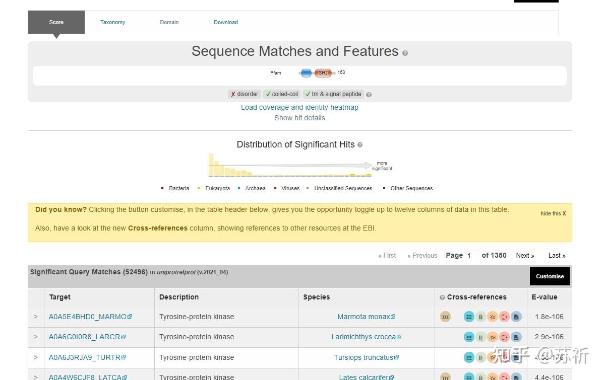This screenshot has width=604, height=380.
Task: Toggle the tm & signal peptide option
Action: 333,94
